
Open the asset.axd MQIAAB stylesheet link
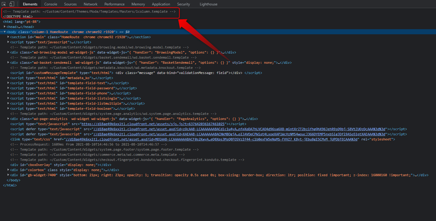[212, 139]
